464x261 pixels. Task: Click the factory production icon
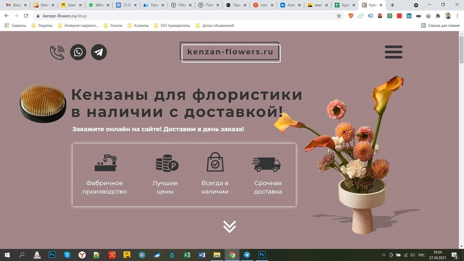tap(105, 163)
